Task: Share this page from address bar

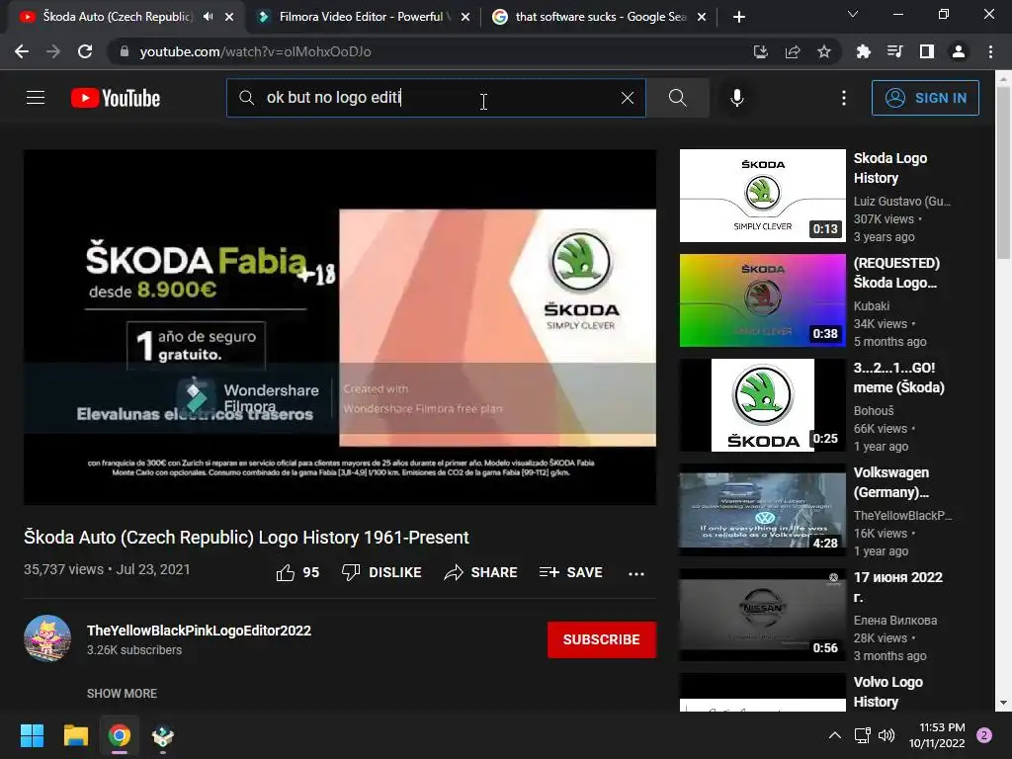Action: 793,51
